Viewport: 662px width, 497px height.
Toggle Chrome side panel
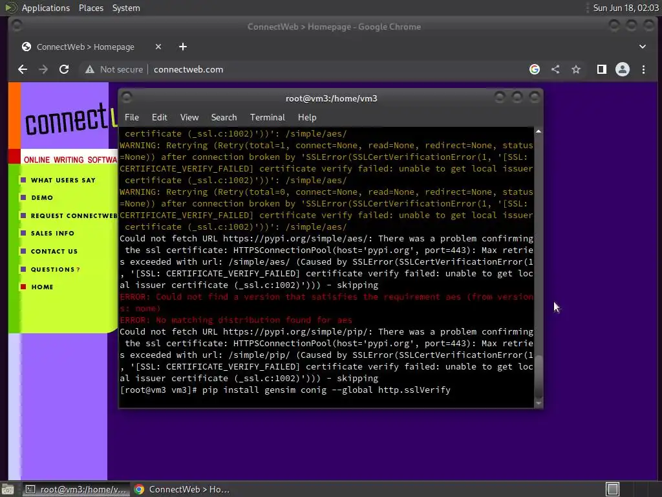(602, 69)
